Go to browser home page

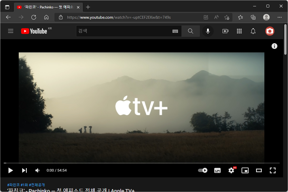[x=46, y=17]
